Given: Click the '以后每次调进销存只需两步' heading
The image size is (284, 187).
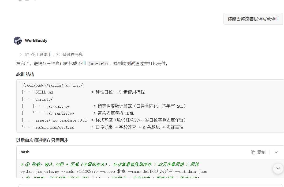Looking at the screenshot, I should click(42, 140).
